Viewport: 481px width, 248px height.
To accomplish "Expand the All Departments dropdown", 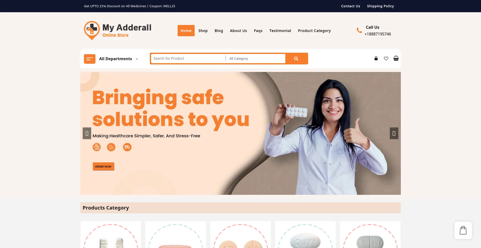I will coord(118,59).
